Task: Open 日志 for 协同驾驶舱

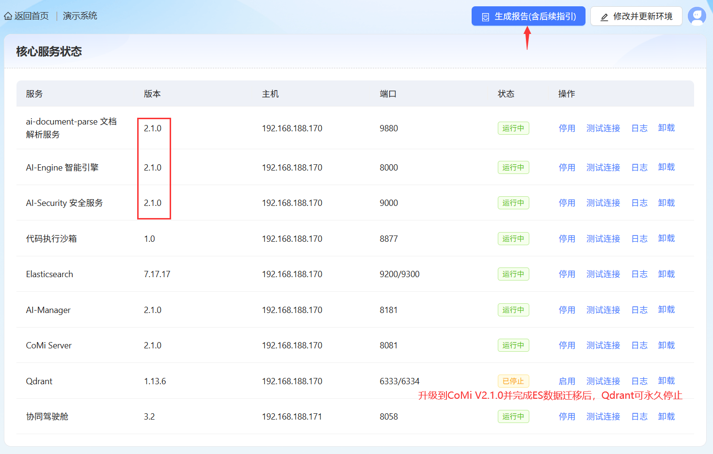Action: pos(639,416)
